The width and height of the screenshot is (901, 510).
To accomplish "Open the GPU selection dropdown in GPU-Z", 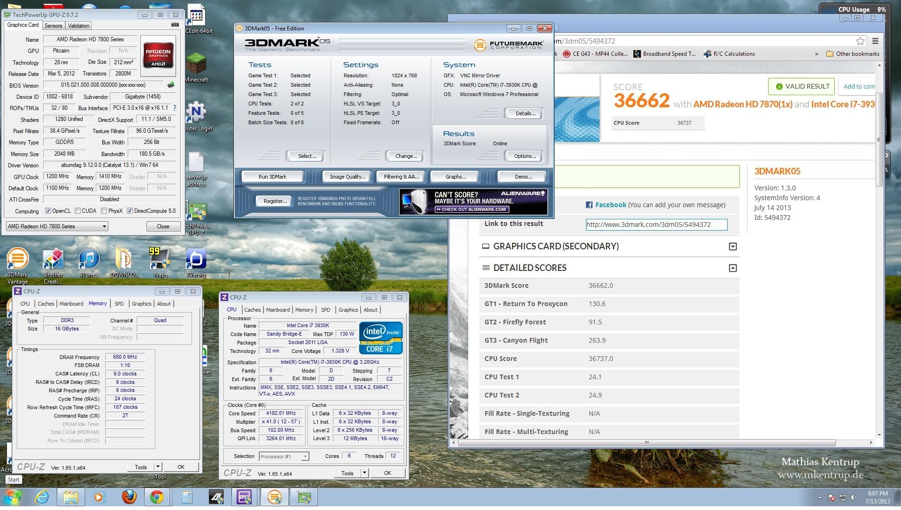I will click(57, 226).
